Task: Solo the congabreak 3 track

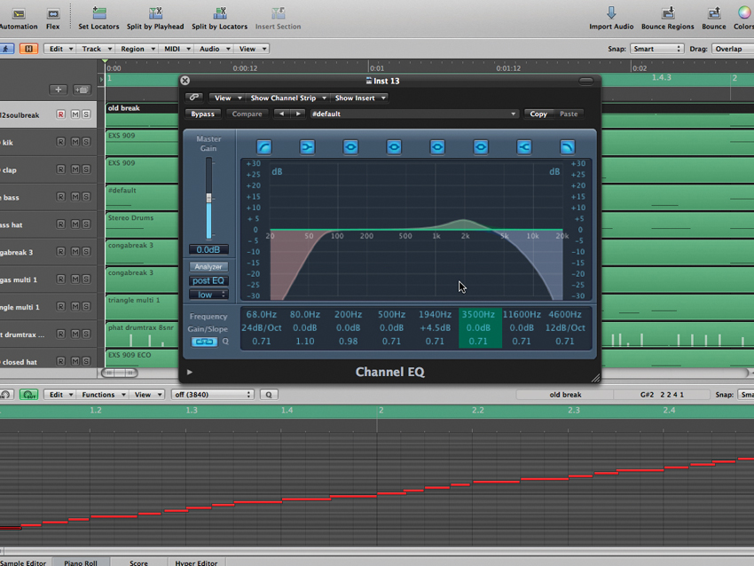Action: coord(86,251)
